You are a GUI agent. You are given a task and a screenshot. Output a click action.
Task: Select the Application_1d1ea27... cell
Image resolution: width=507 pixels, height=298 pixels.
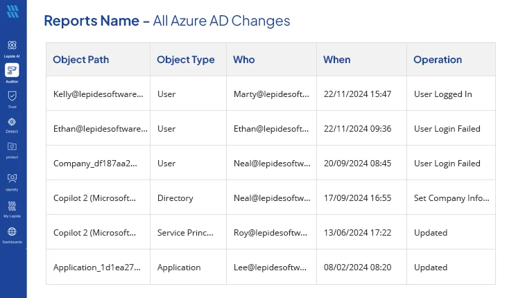pyautogui.click(x=97, y=268)
